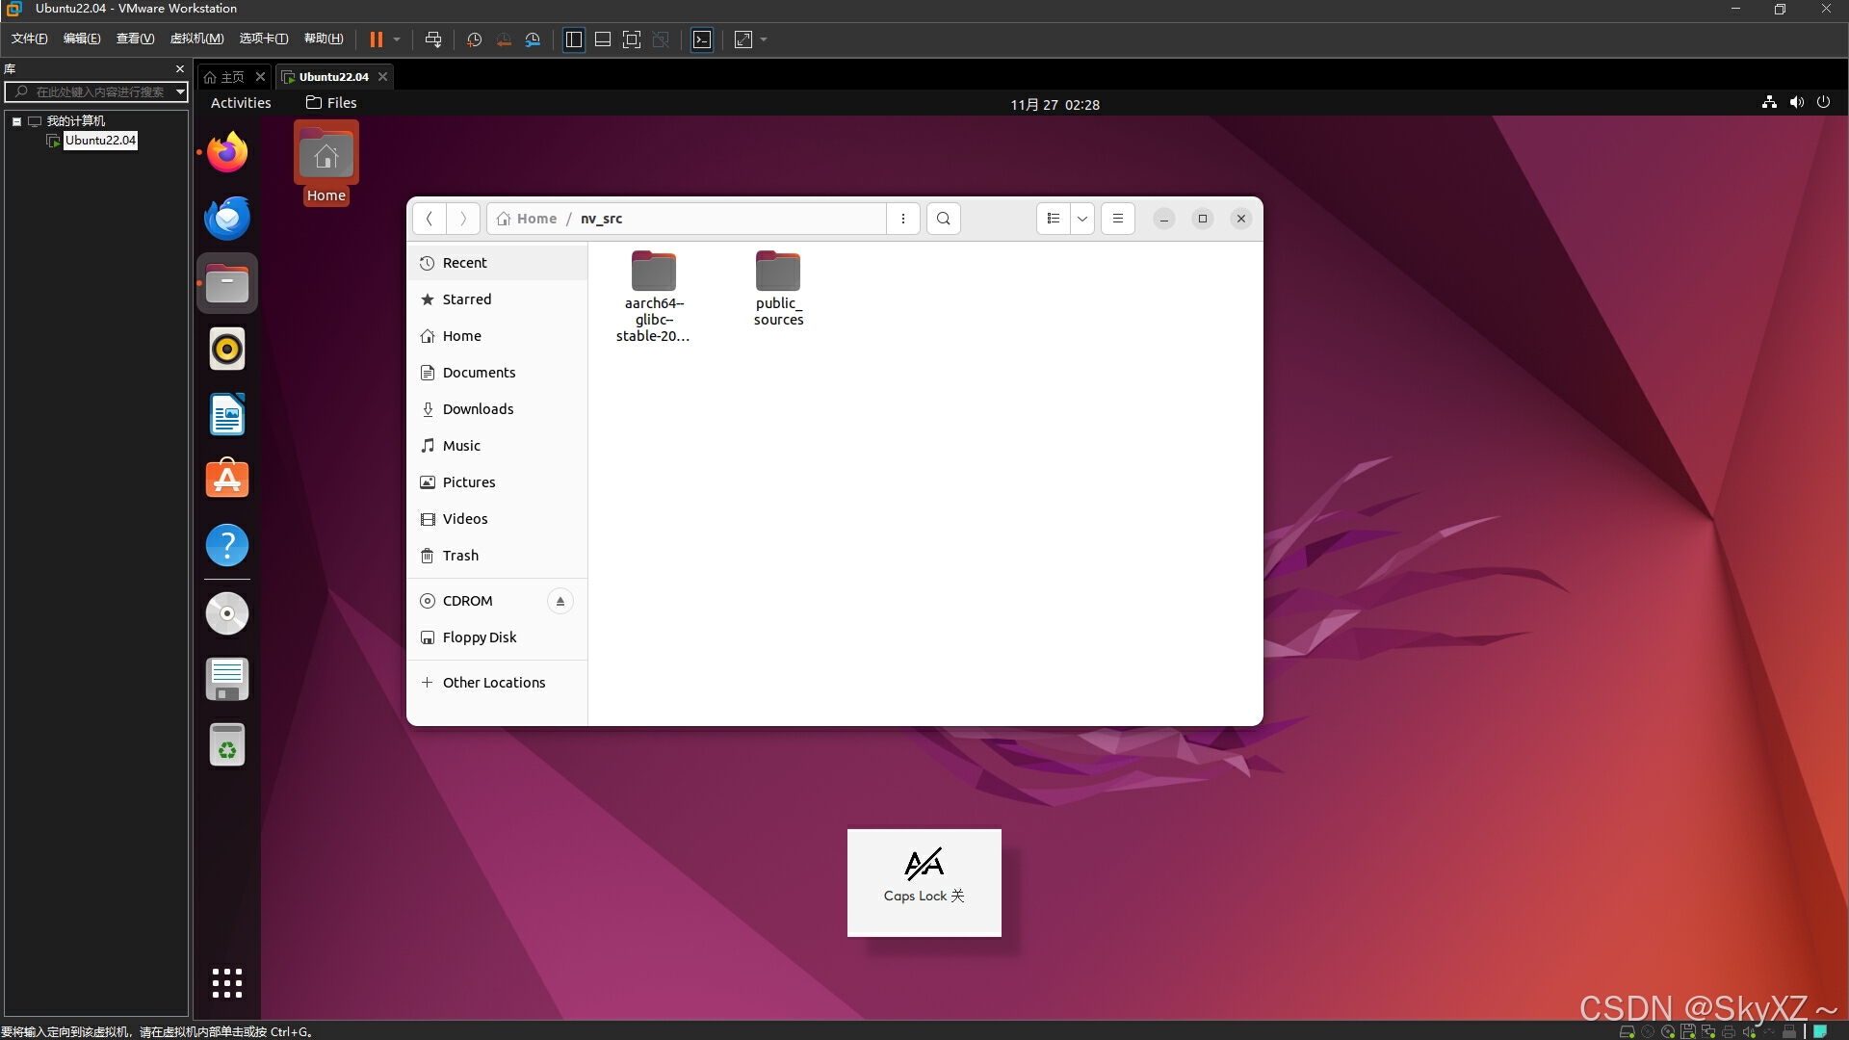
Task: Select the 查看(View) menu item
Action: click(131, 39)
